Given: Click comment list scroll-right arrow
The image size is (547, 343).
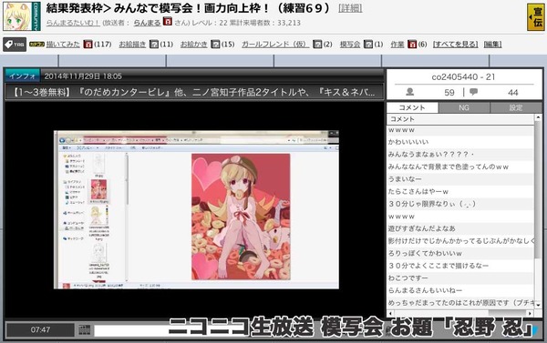Looking at the screenshot, I should pos(531,313).
